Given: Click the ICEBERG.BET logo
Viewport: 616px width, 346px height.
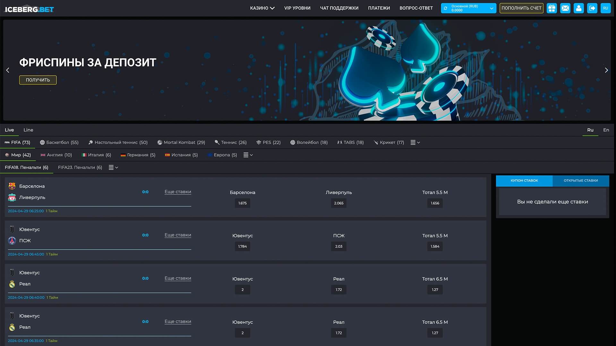Looking at the screenshot, I should [29, 9].
